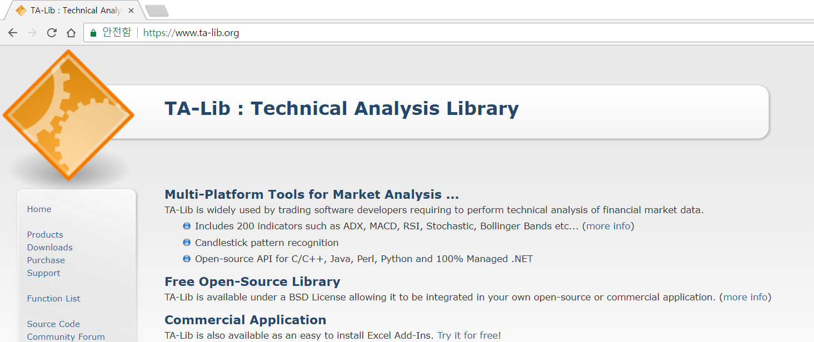Open the Source Code link
Viewport: 814px width, 342px height.
53,324
